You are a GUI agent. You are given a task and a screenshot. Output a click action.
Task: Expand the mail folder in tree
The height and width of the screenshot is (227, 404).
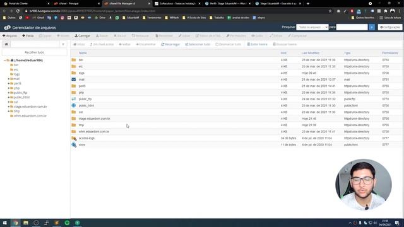[9, 79]
